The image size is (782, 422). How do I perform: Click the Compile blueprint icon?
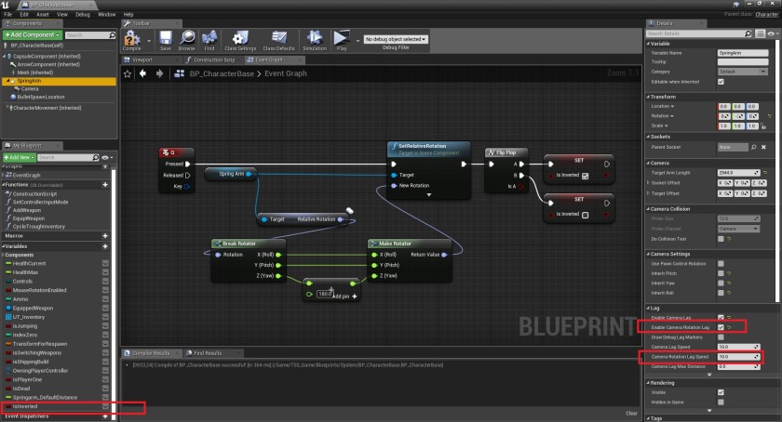(132, 40)
